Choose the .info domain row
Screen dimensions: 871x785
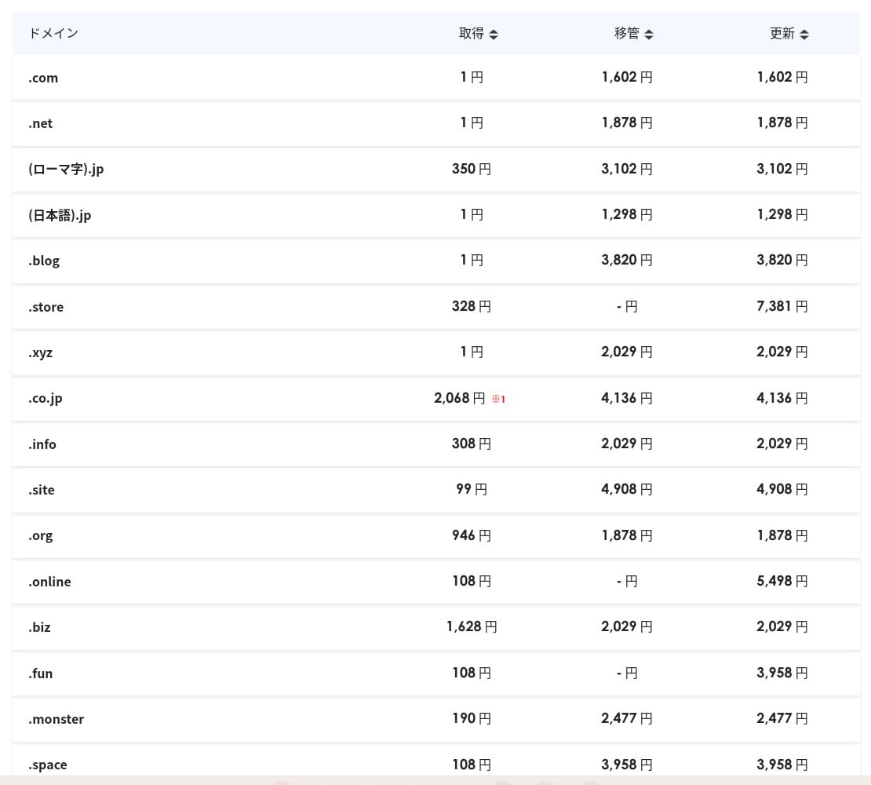tap(42, 444)
